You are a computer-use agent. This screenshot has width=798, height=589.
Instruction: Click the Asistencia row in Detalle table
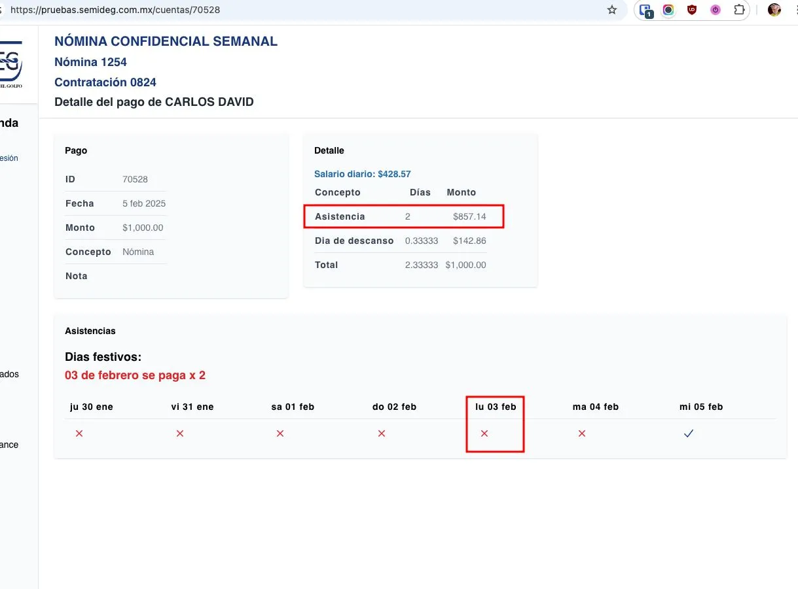(403, 216)
